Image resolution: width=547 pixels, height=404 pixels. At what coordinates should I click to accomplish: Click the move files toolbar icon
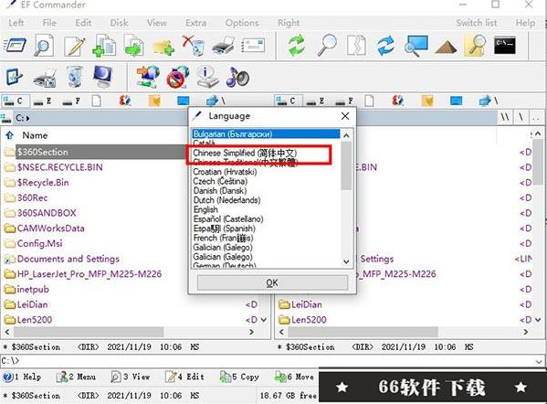[x=134, y=46]
